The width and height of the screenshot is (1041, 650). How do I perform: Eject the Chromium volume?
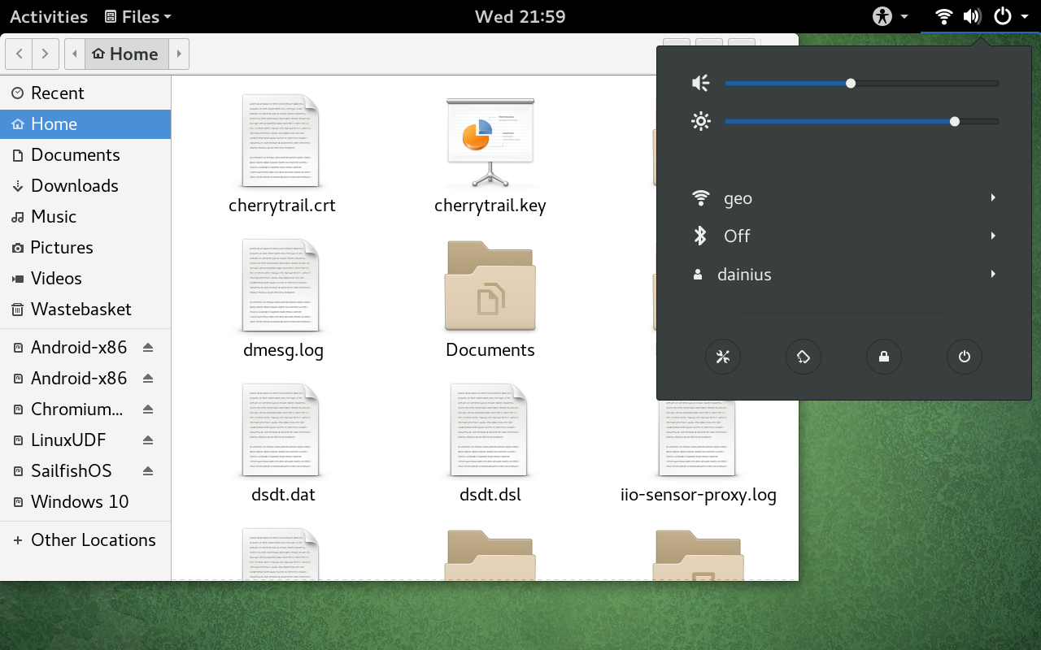148,409
